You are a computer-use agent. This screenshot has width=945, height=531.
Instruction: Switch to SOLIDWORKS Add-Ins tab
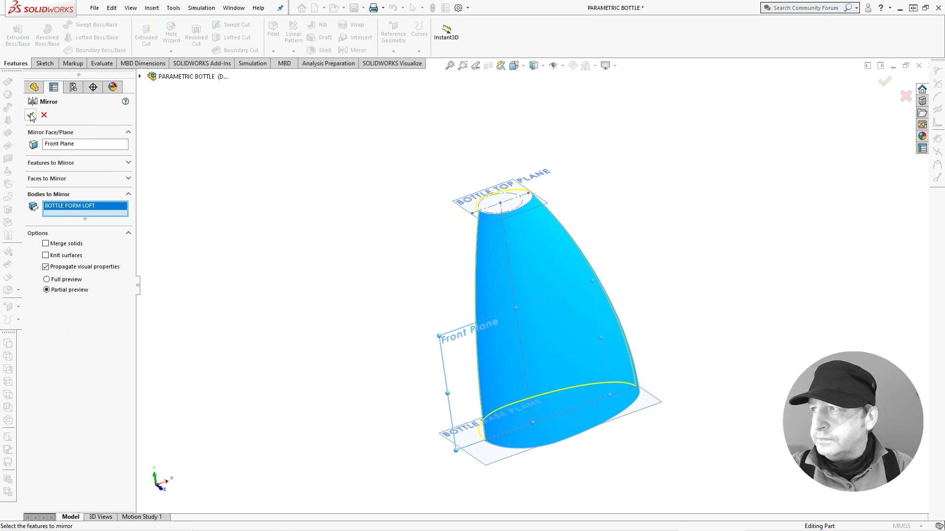pos(202,63)
